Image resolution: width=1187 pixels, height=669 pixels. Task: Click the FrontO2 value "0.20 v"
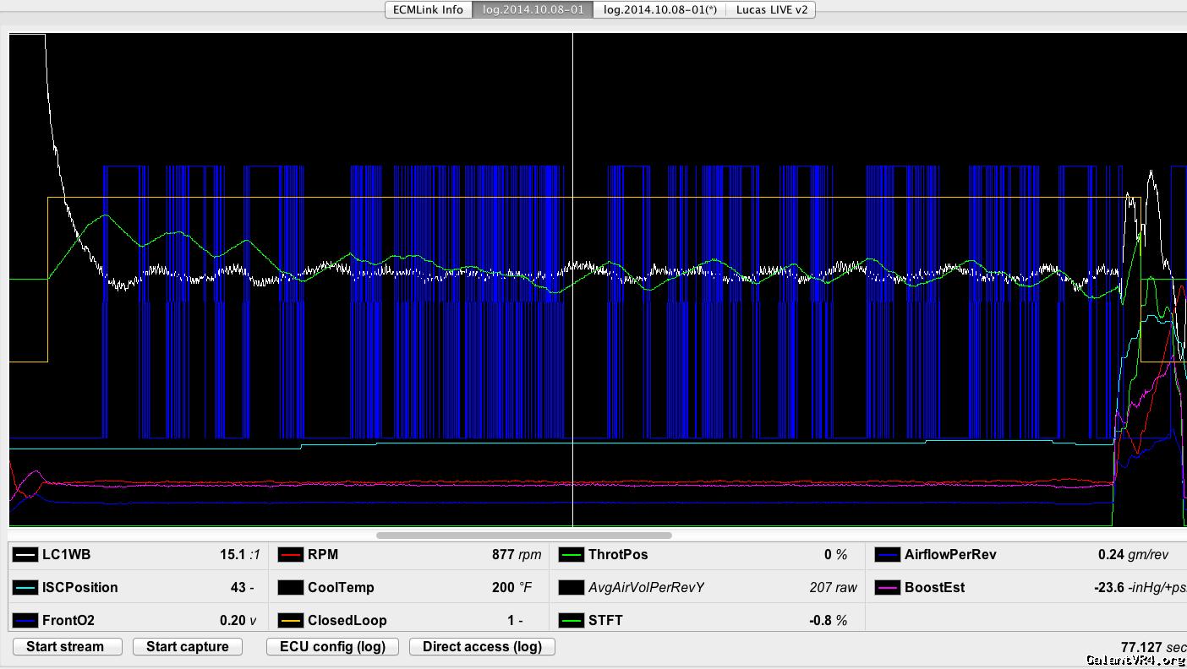point(238,621)
